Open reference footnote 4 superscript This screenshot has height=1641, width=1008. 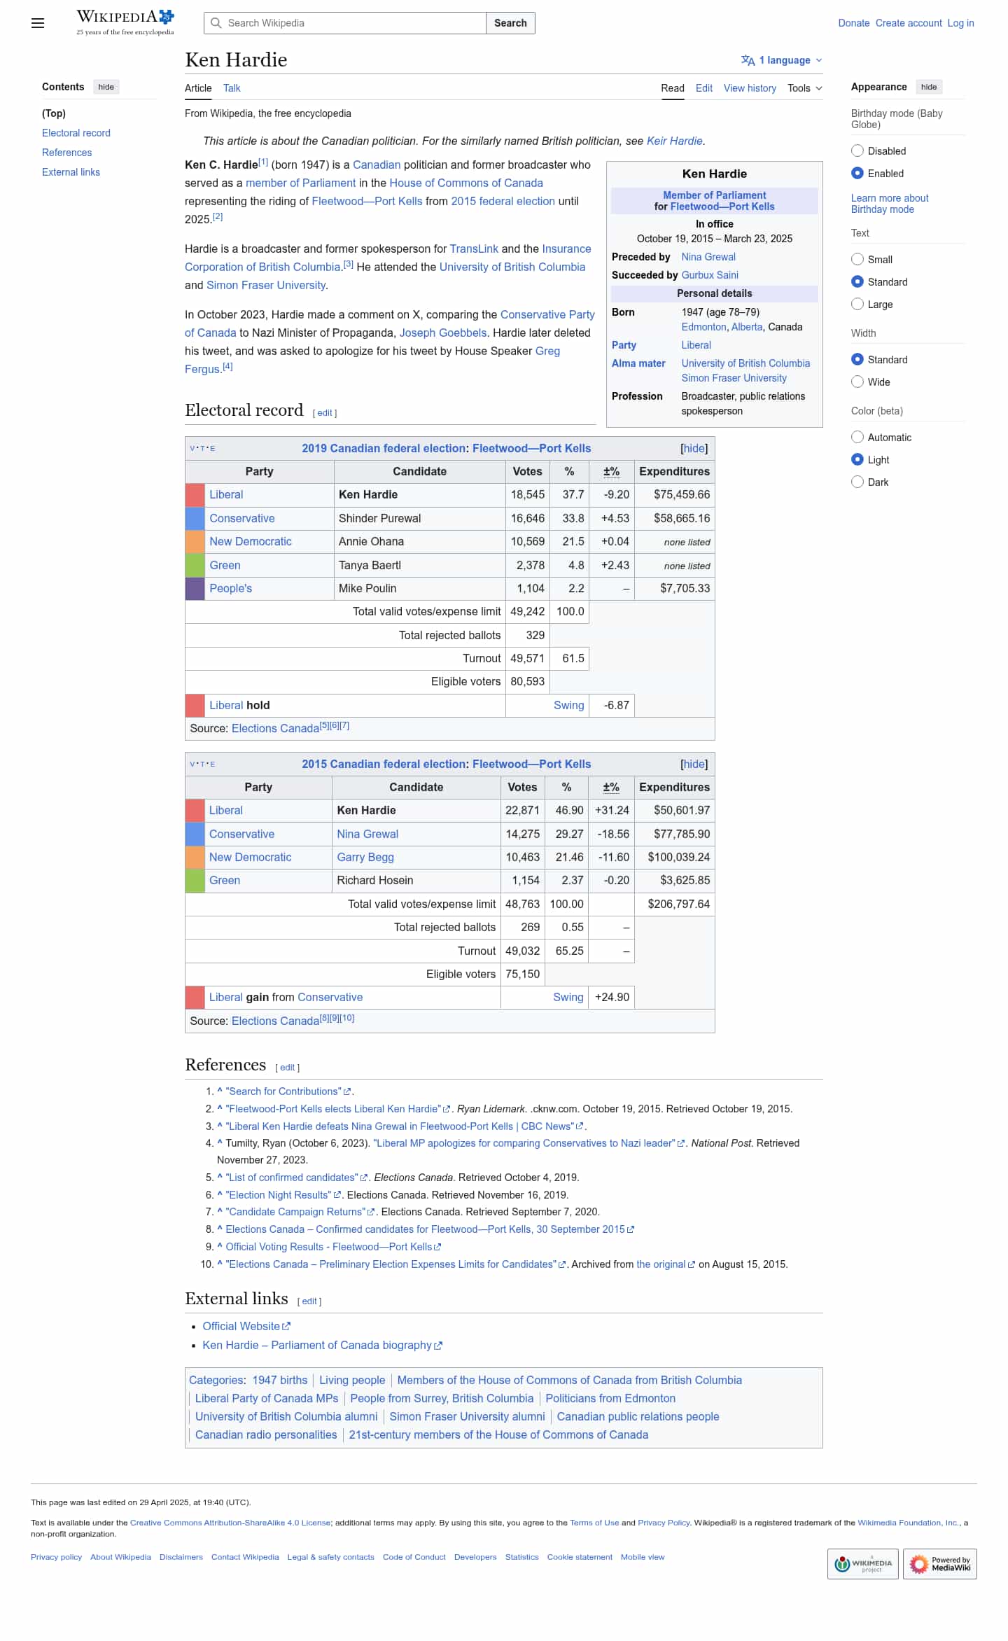(x=227, y=367)
